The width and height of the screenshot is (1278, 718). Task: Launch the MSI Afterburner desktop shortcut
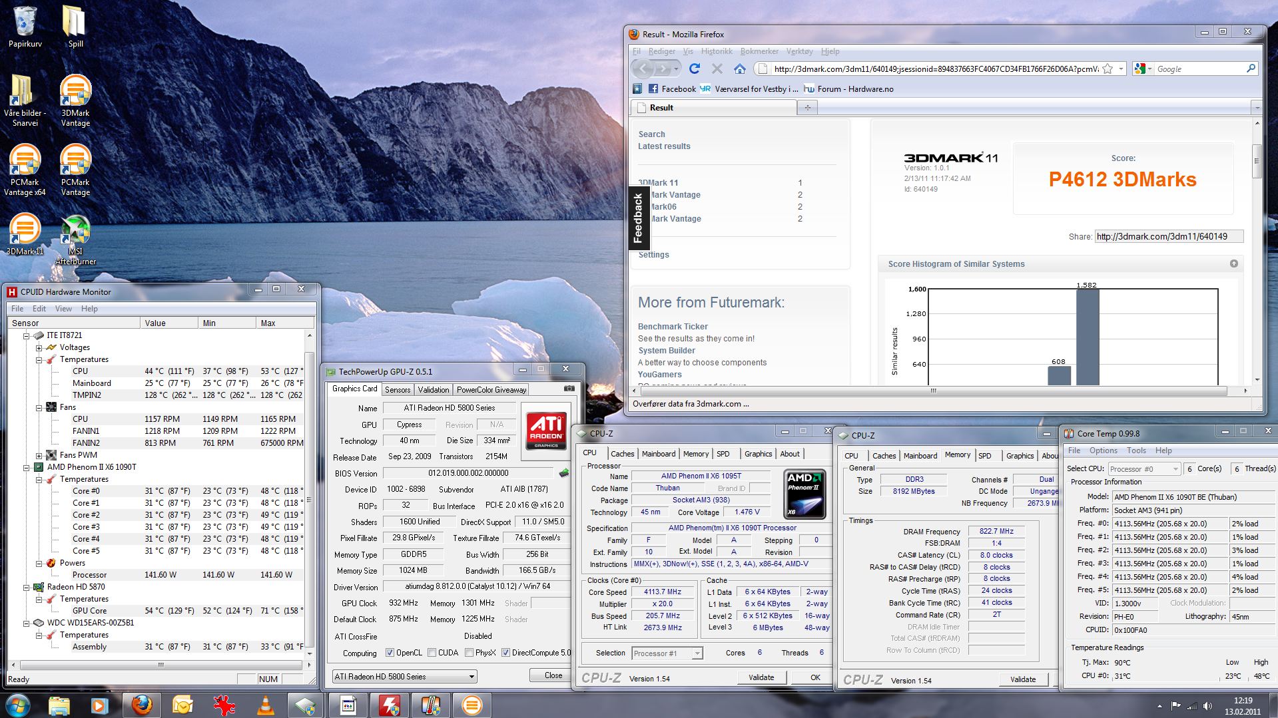point(75,240)
